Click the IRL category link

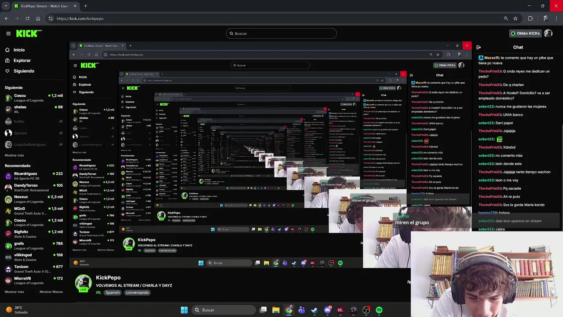99,292
